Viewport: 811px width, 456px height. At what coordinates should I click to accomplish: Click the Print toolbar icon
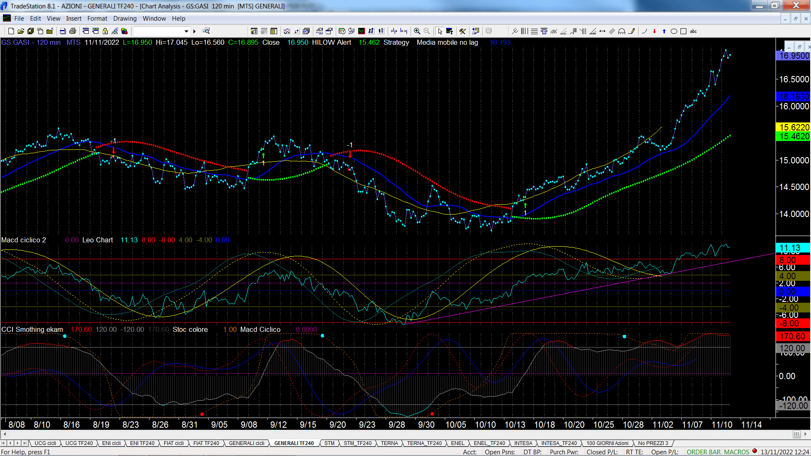pyautogui.click(x=73, y=31)
